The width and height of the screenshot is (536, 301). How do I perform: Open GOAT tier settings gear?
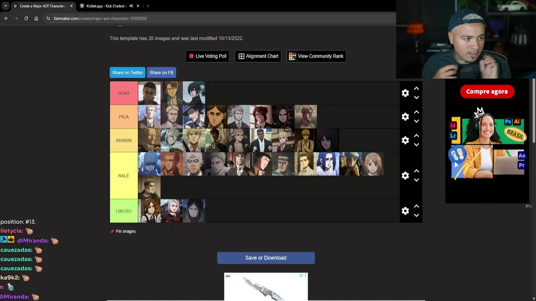405,93
